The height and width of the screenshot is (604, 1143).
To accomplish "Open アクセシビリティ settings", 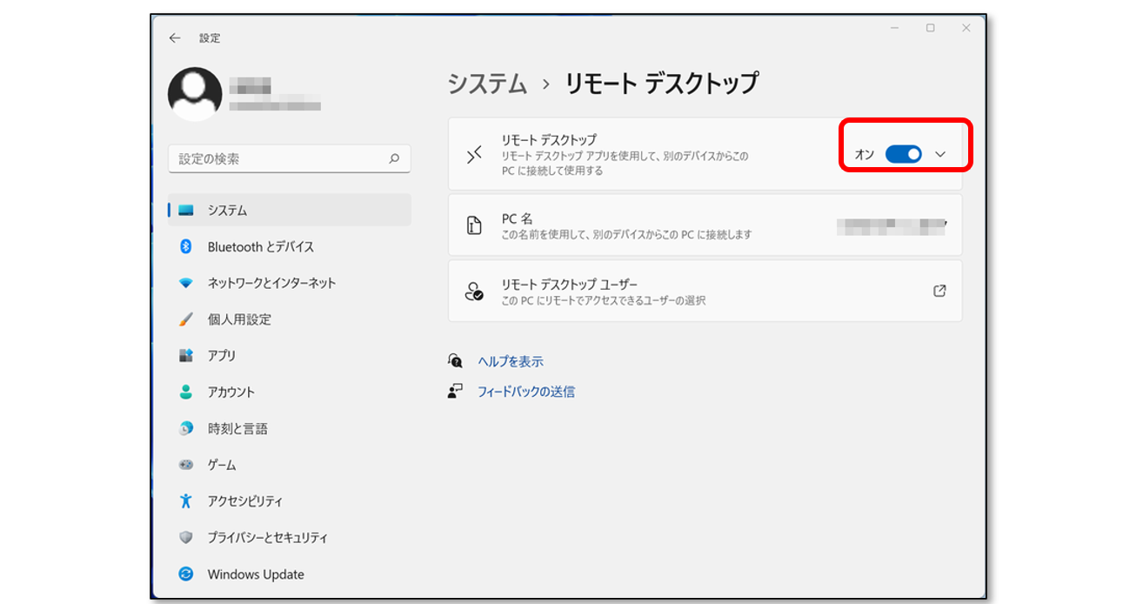I will coord(290,501).
